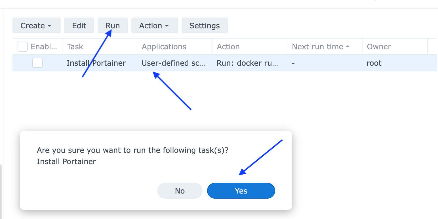Toggle the select-all checkbox in header
The image size is (438, 219).
22,46
